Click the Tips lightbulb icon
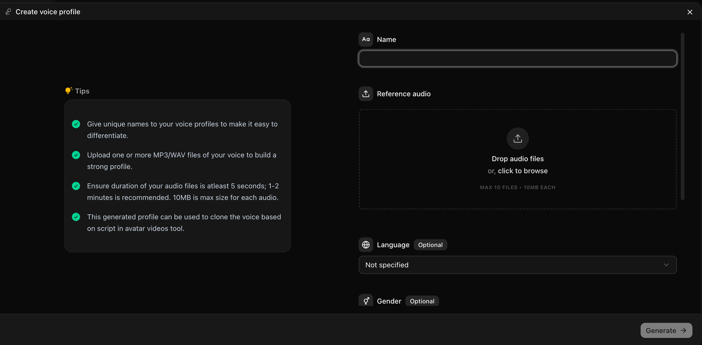The height and width of the screenshot is (345, 702). coord(69,91)
